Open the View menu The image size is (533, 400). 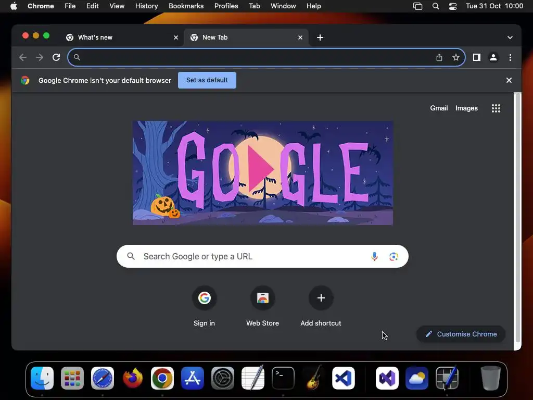pyautogui.click(x=117, y=6)
